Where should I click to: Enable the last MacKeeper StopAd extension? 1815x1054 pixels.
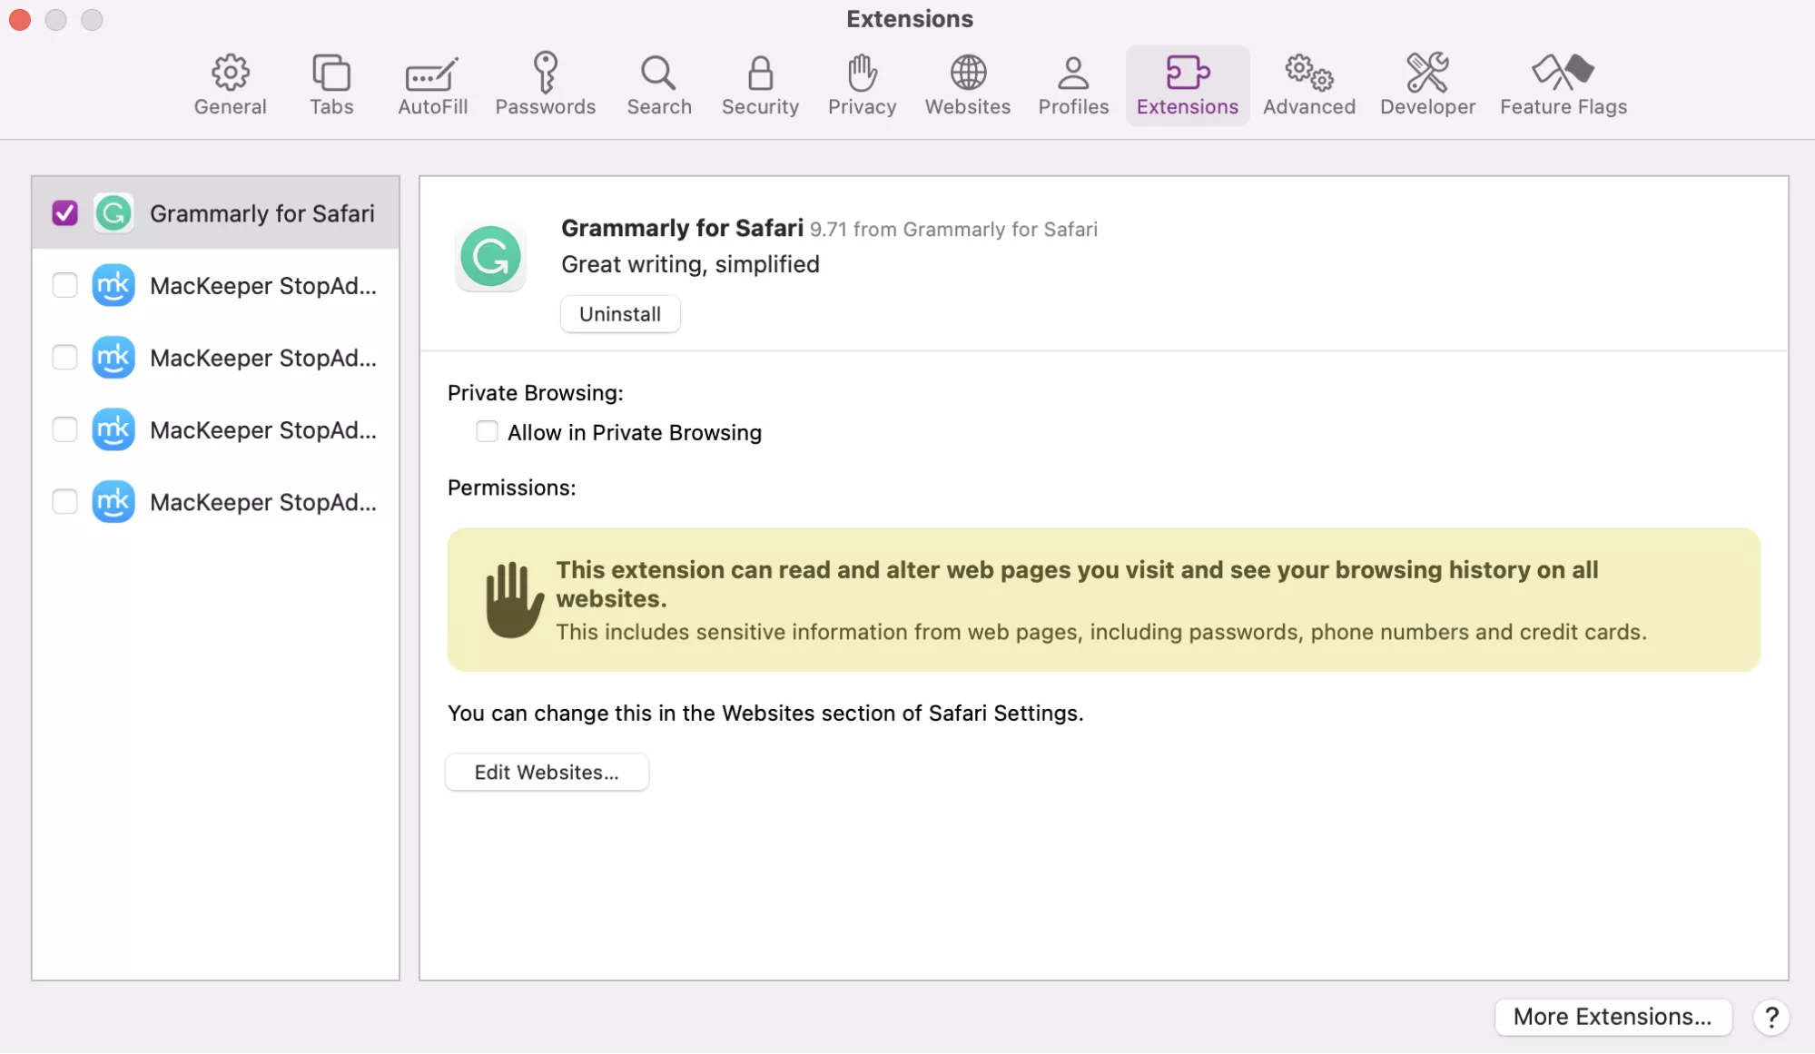click(64, 502)
